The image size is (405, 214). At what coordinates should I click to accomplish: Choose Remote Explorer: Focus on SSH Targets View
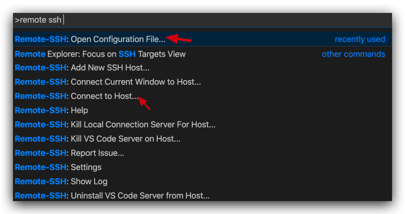coord(100,54)
